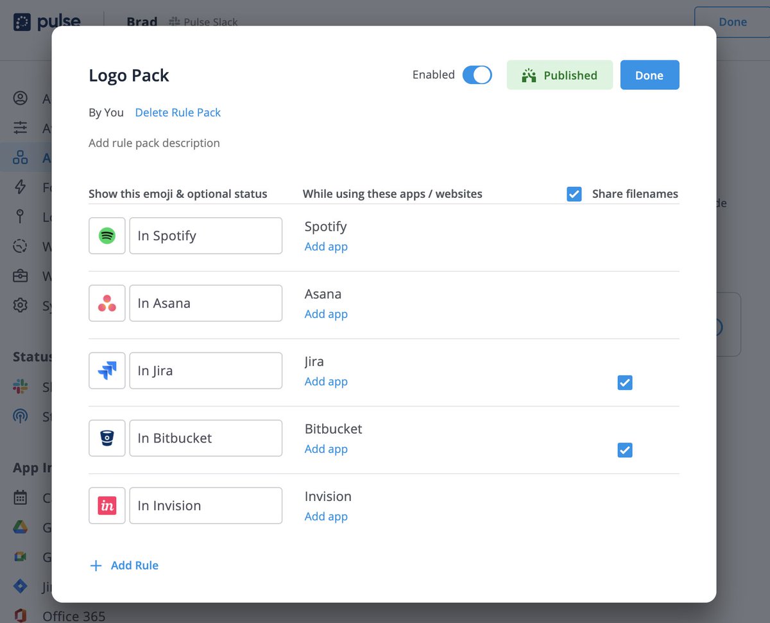Click Add app under Jira
This screenshot has width=770, height=623.
[x=326, y=382]
